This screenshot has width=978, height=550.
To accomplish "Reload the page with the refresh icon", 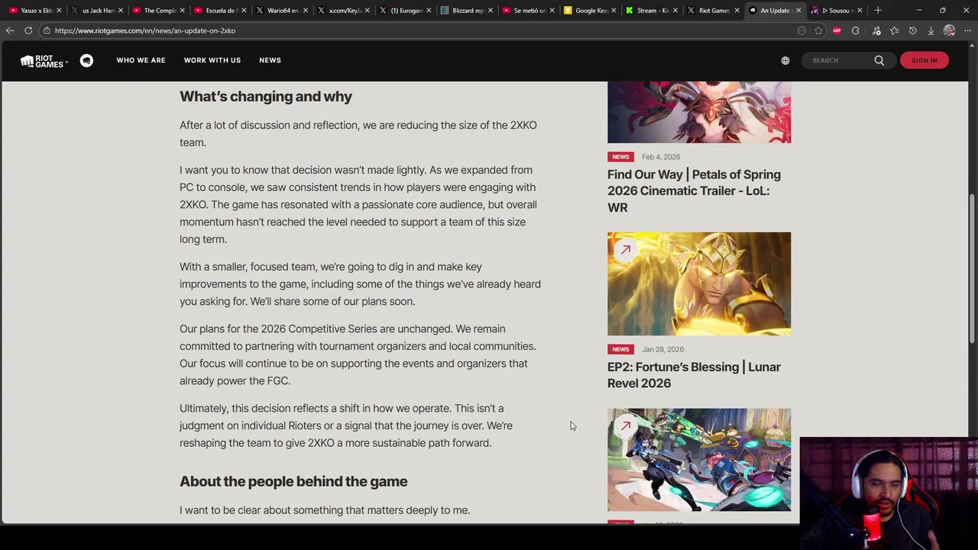I will coord(28,31).
